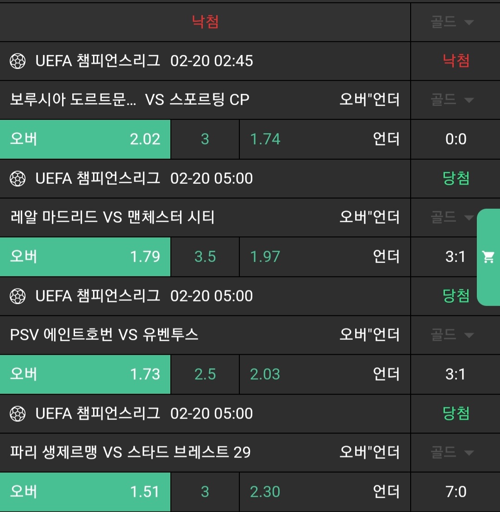Expand 골드 dropdown on the Dortmund row
The width and height of the screenshot is (500, 512).
click(x=452, y=100)
